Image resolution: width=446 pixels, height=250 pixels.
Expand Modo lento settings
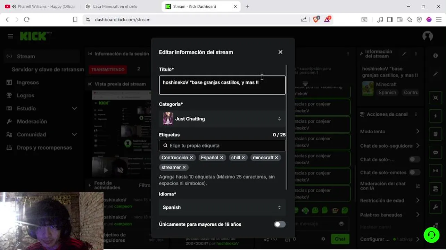coord(418,132)
